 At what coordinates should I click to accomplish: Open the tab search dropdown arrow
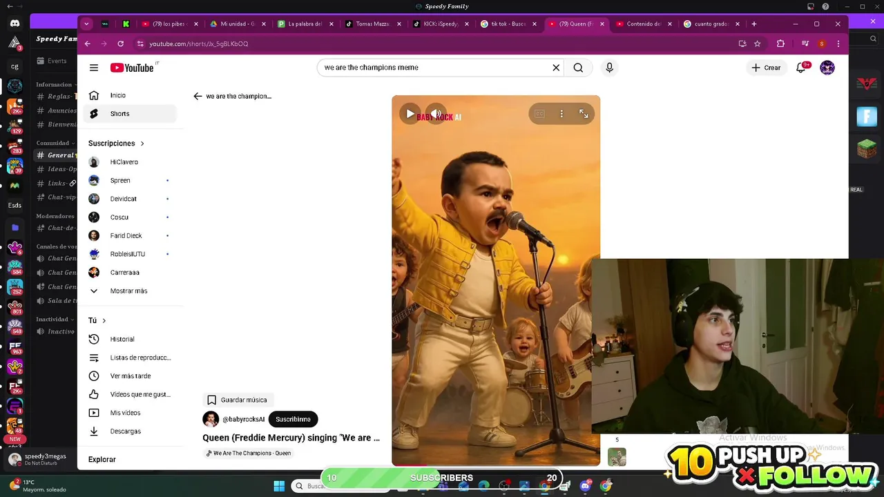click(x=86, y=23)
